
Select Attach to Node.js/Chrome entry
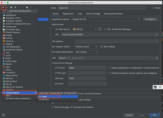tap(18, 24)
